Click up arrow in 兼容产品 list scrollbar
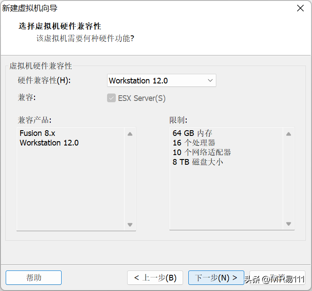This screenshot has height=291, width=312. [x=130, y=134]
